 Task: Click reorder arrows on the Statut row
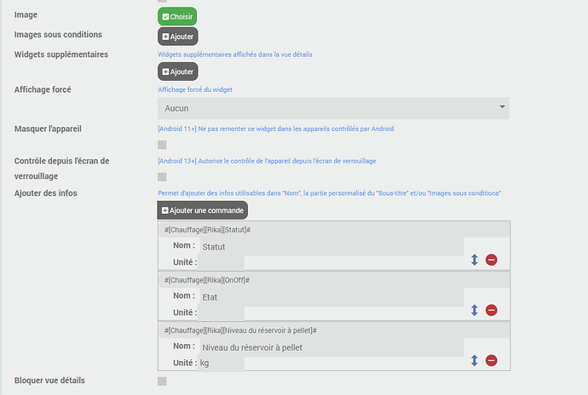pyautogui.click(x=475, y=260)
